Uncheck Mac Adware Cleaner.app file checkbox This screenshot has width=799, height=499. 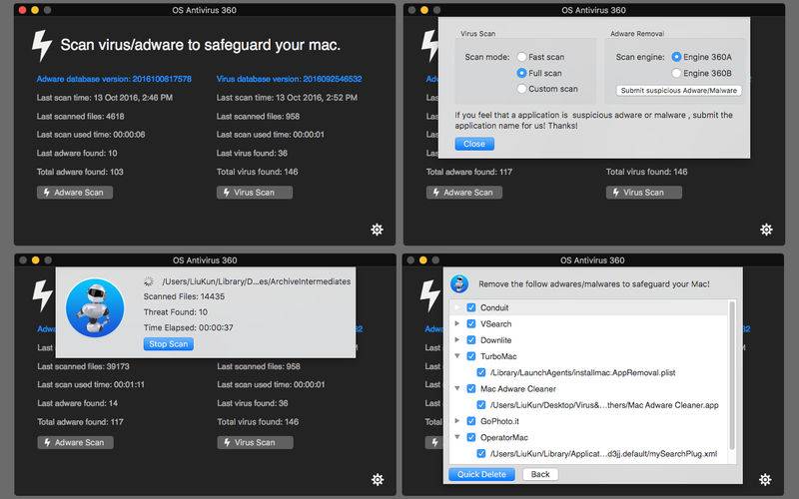481,405
